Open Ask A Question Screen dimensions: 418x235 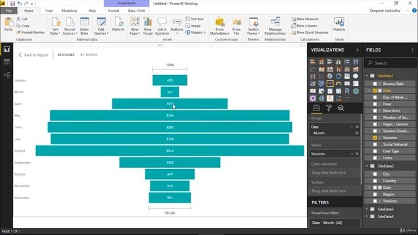162,26
